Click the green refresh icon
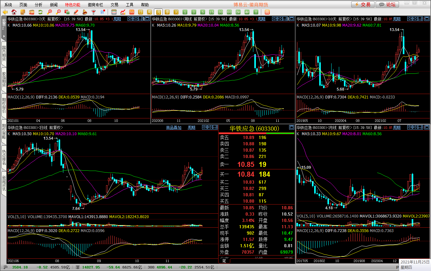This screenshot has width=431, height=271. point(40,12)
